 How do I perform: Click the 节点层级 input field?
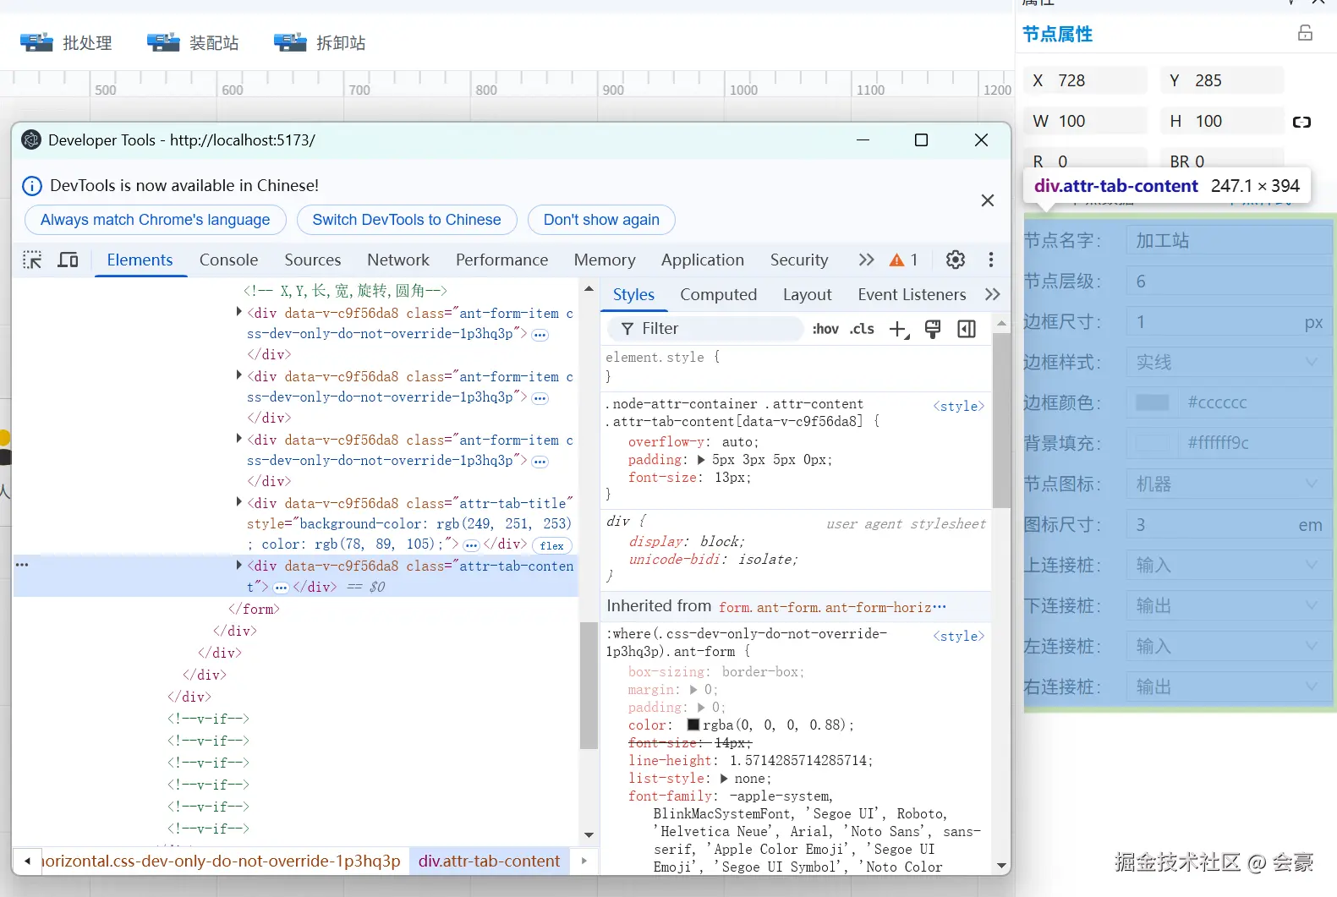(x=1228, y=281)
